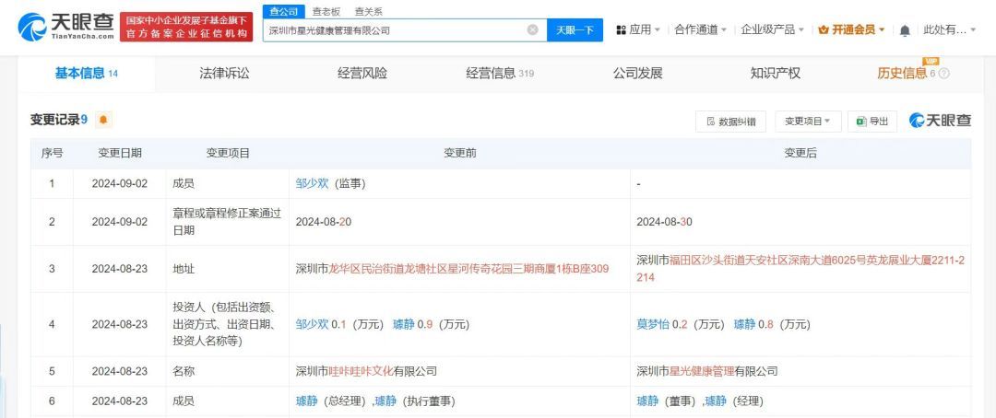The height and width of the screenshot is (418, 996).
Task: Click the 天眼查 watermark logo above table
Action: 940,121
